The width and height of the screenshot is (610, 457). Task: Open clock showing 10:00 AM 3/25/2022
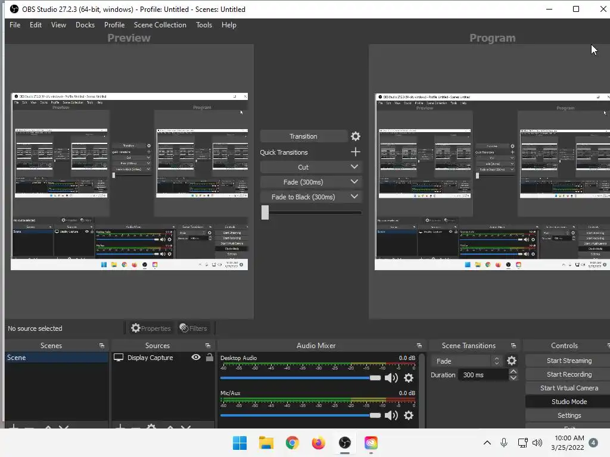point(568,443)
